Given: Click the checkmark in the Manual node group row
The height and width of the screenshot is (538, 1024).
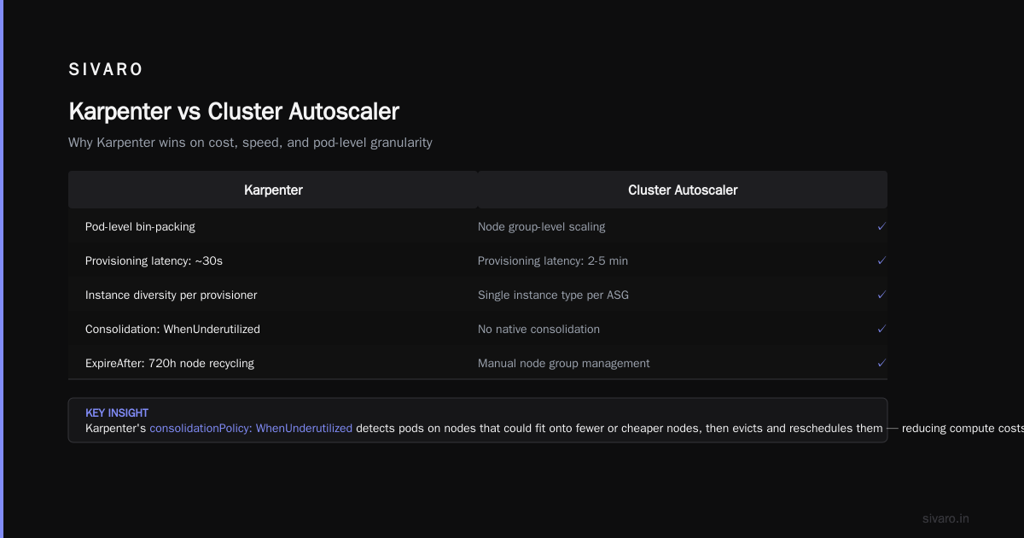Looking at the screenshot, I should (881, 363).
